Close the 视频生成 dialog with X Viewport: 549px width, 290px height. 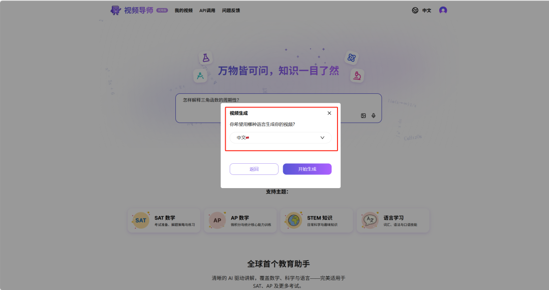(x=329, y=113)
